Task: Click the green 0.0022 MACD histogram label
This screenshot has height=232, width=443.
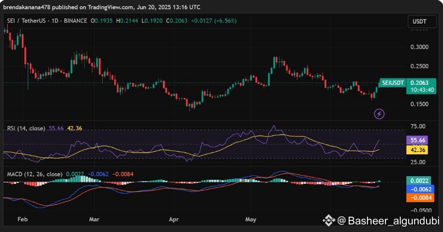Action: 419,181
